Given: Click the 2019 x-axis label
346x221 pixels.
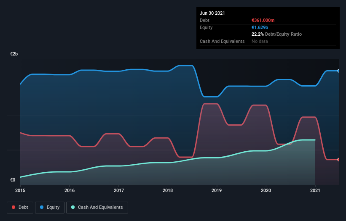Looking at the screenshot, I should click(217, 190).
